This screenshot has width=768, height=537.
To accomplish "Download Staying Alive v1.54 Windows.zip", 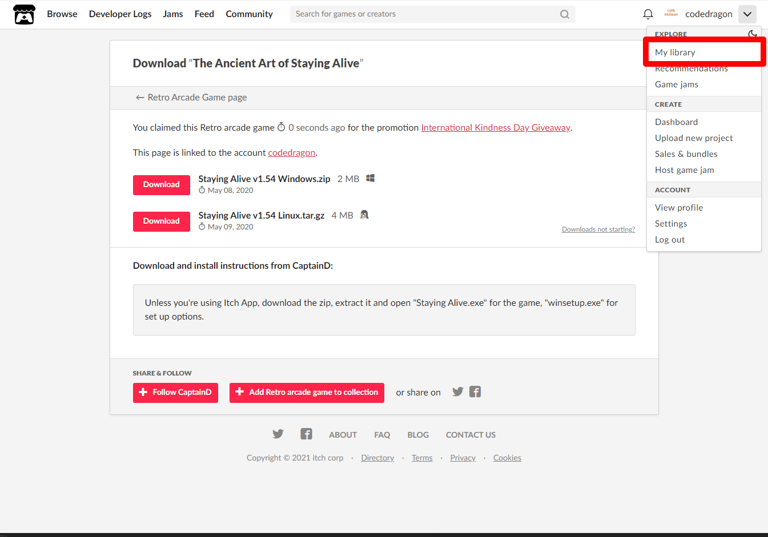I will click(162, 185).
